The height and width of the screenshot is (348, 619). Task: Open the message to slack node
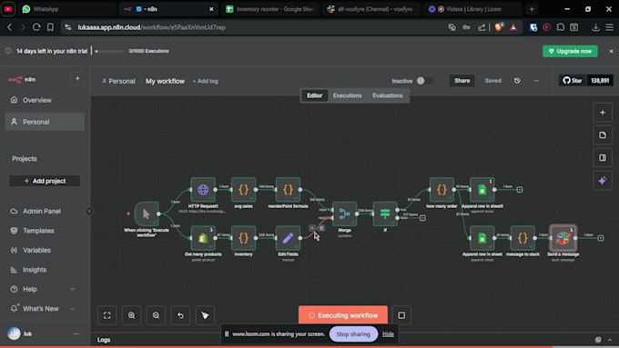point(523,238)
